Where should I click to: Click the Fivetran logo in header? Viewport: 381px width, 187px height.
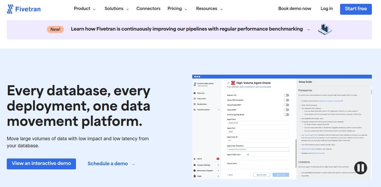24,9
